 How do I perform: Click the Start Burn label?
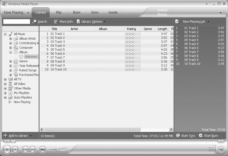(x=211, y=136)
